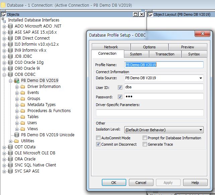
Task: Click the O10 Oracle 10g database icon
Action: pyautogui.click(x=10, y=62)
